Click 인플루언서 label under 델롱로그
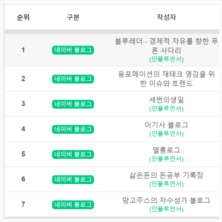 166,159
